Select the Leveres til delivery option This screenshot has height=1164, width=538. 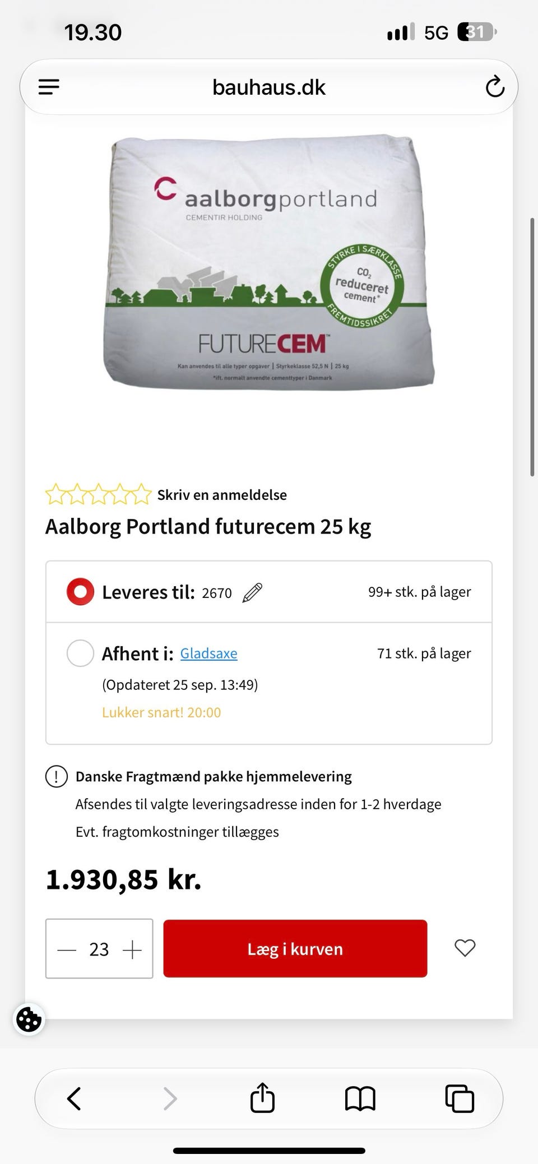(80, 592)
